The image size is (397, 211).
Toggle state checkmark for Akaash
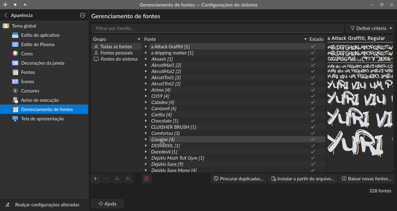tap(313, 59)
